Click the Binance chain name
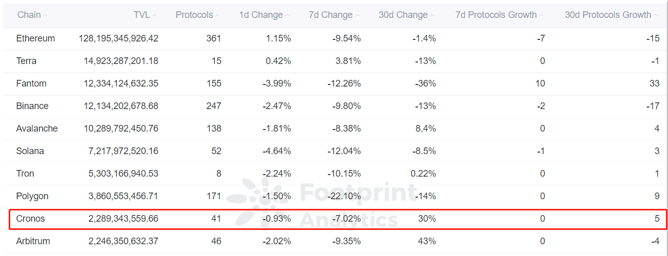This screenshot has width=668, height=256. click(32, 106)
